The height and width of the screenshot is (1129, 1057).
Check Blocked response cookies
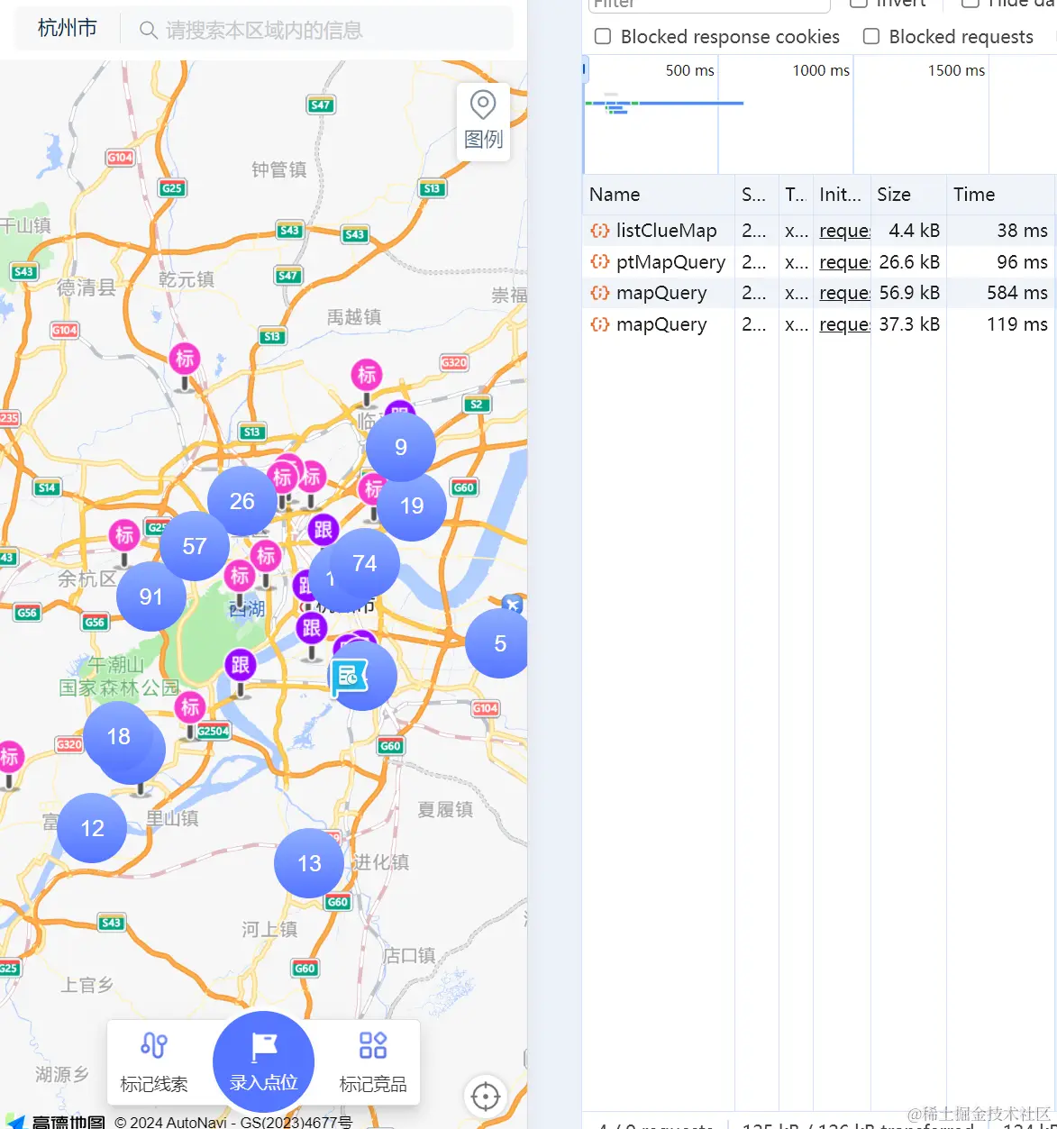click(602, 36)
